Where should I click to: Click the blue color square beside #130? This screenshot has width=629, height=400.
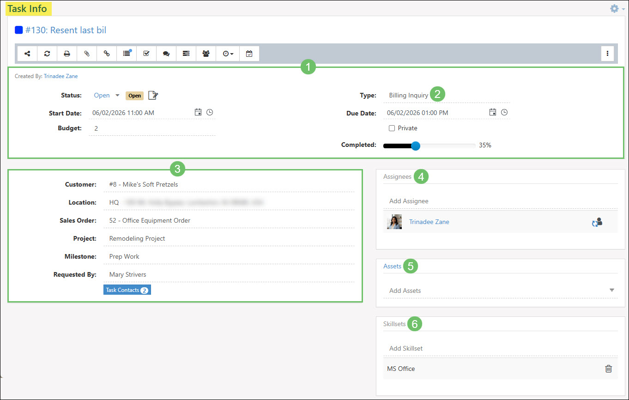(19, 30)
